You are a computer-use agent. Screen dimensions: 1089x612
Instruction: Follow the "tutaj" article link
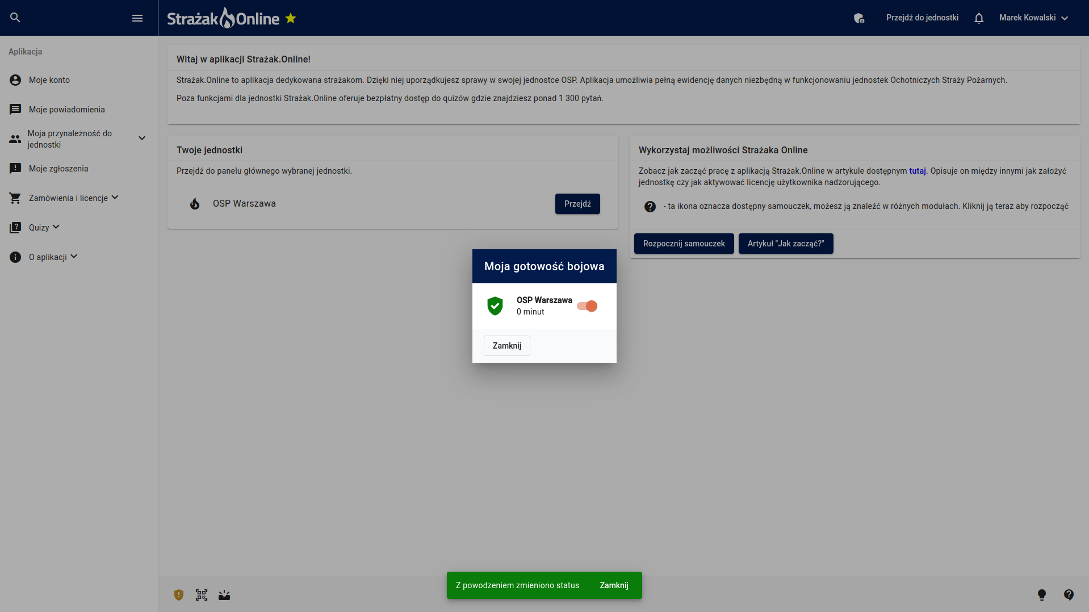pos(918,171)
